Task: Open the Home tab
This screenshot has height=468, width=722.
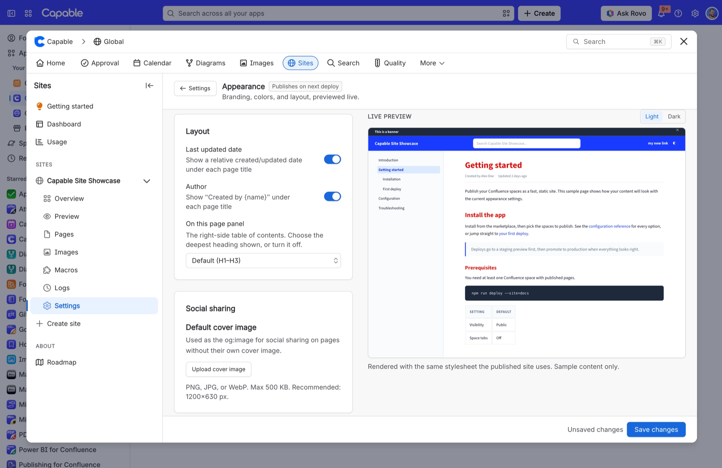Action: (51, 63)
